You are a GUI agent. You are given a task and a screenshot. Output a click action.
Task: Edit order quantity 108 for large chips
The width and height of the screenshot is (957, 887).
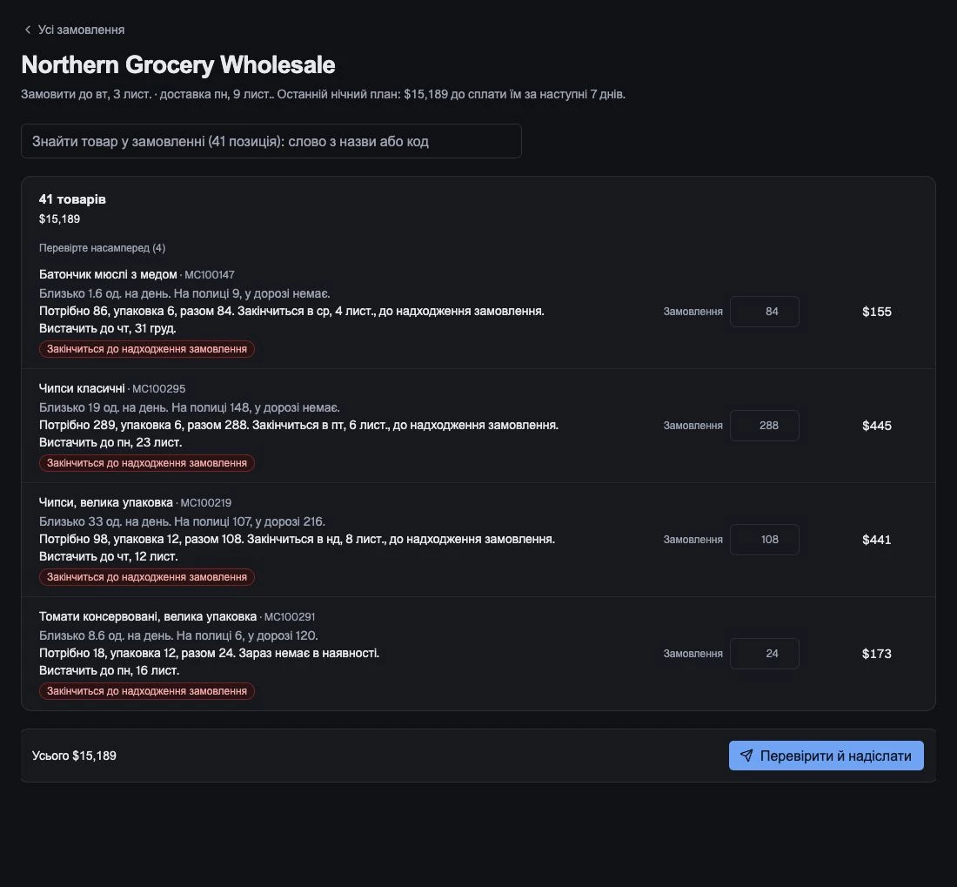(764, 540)
